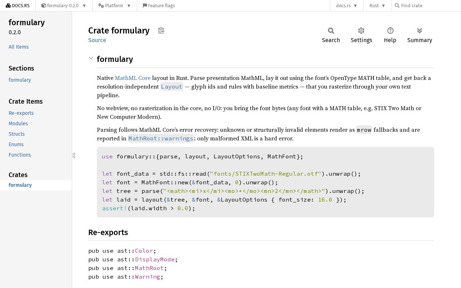Click the DOCS.RS logo
The width and height of the screenshot is (461, 288).
pyautogui.click(x=18, y=5)
